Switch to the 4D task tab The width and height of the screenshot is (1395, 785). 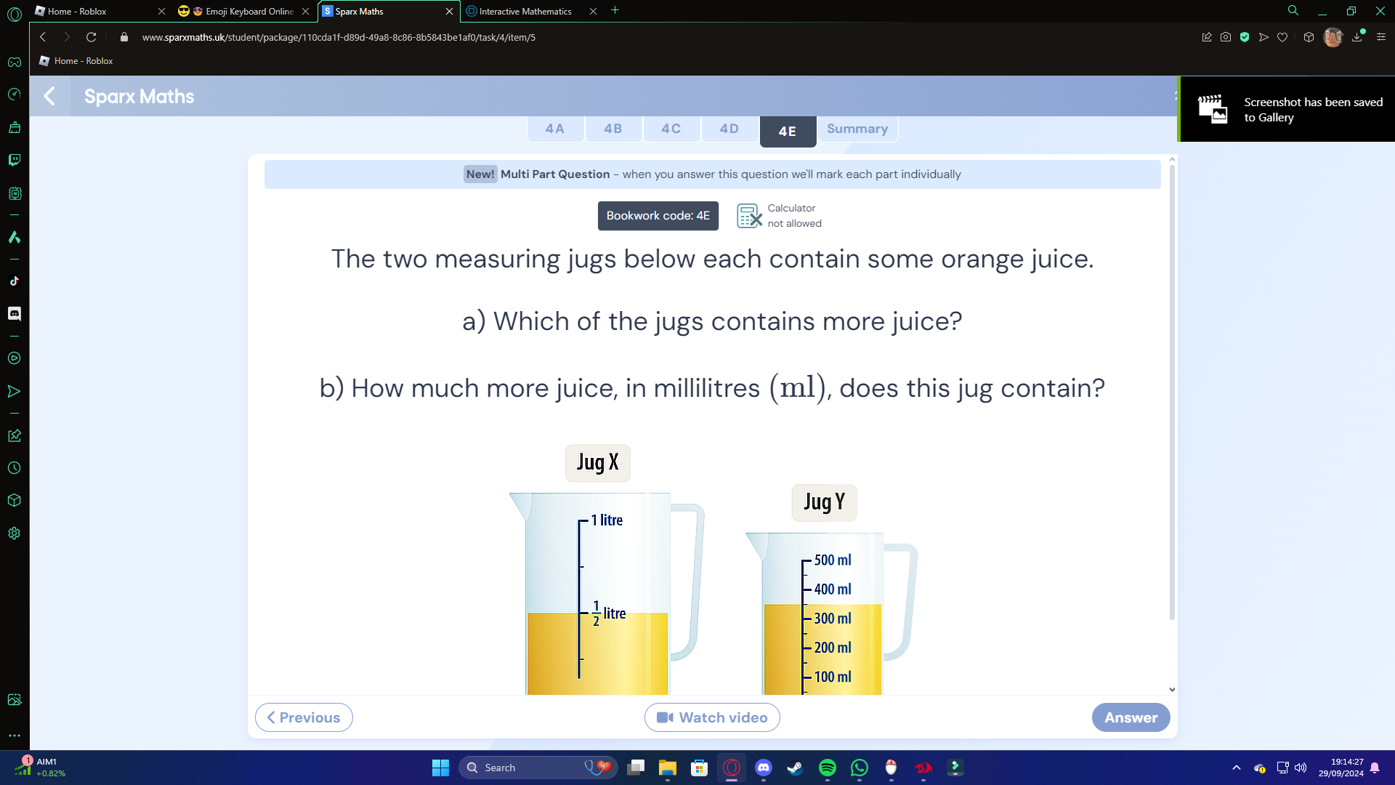point(729,129)
